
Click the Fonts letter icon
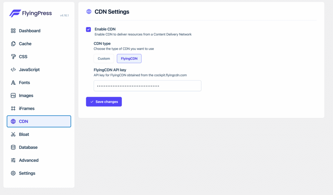[13, 83]
